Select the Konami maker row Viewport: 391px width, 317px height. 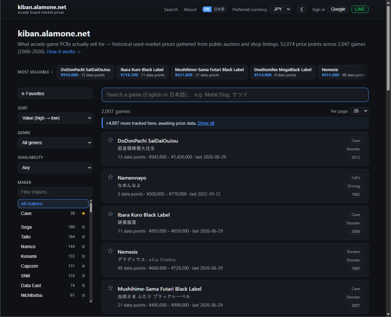(x=47, y=256)
